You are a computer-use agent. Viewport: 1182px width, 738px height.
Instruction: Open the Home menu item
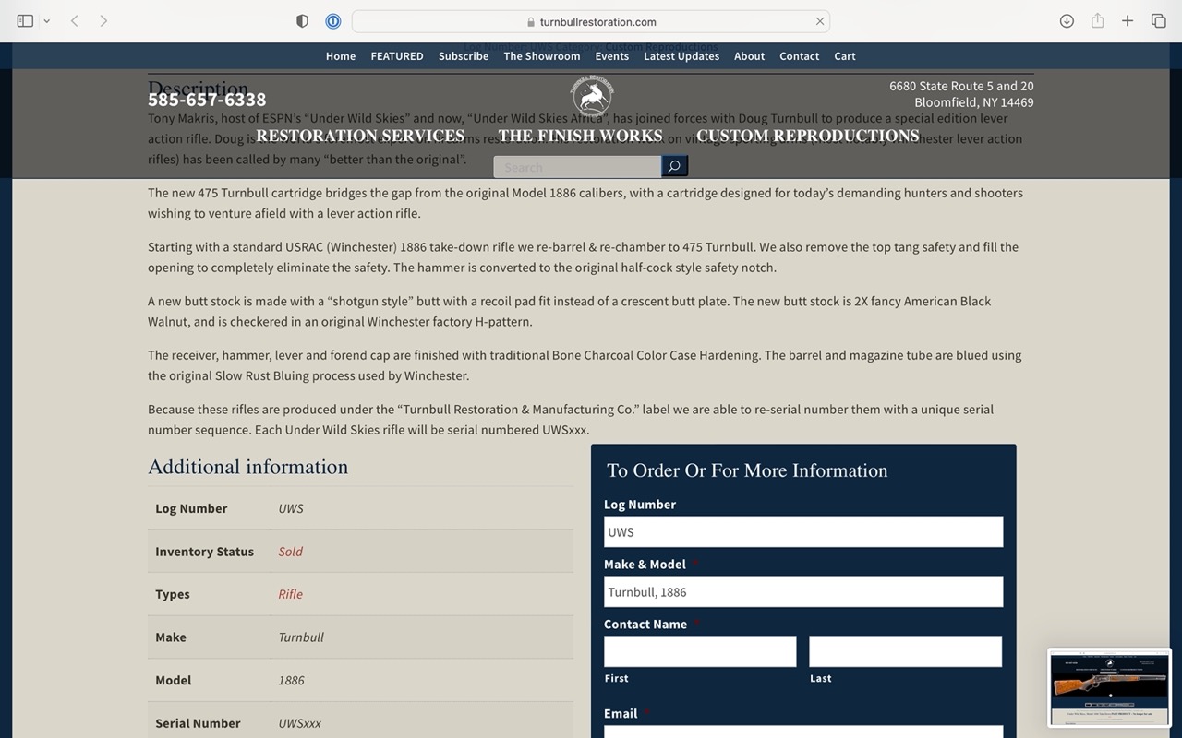pos(341,56)
